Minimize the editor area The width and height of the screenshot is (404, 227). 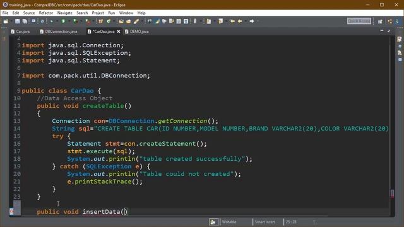click(382, 31)
